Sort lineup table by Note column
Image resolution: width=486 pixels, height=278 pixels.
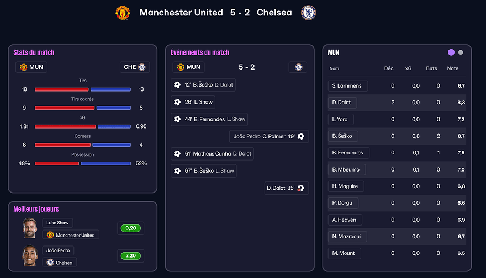[452, 68]
